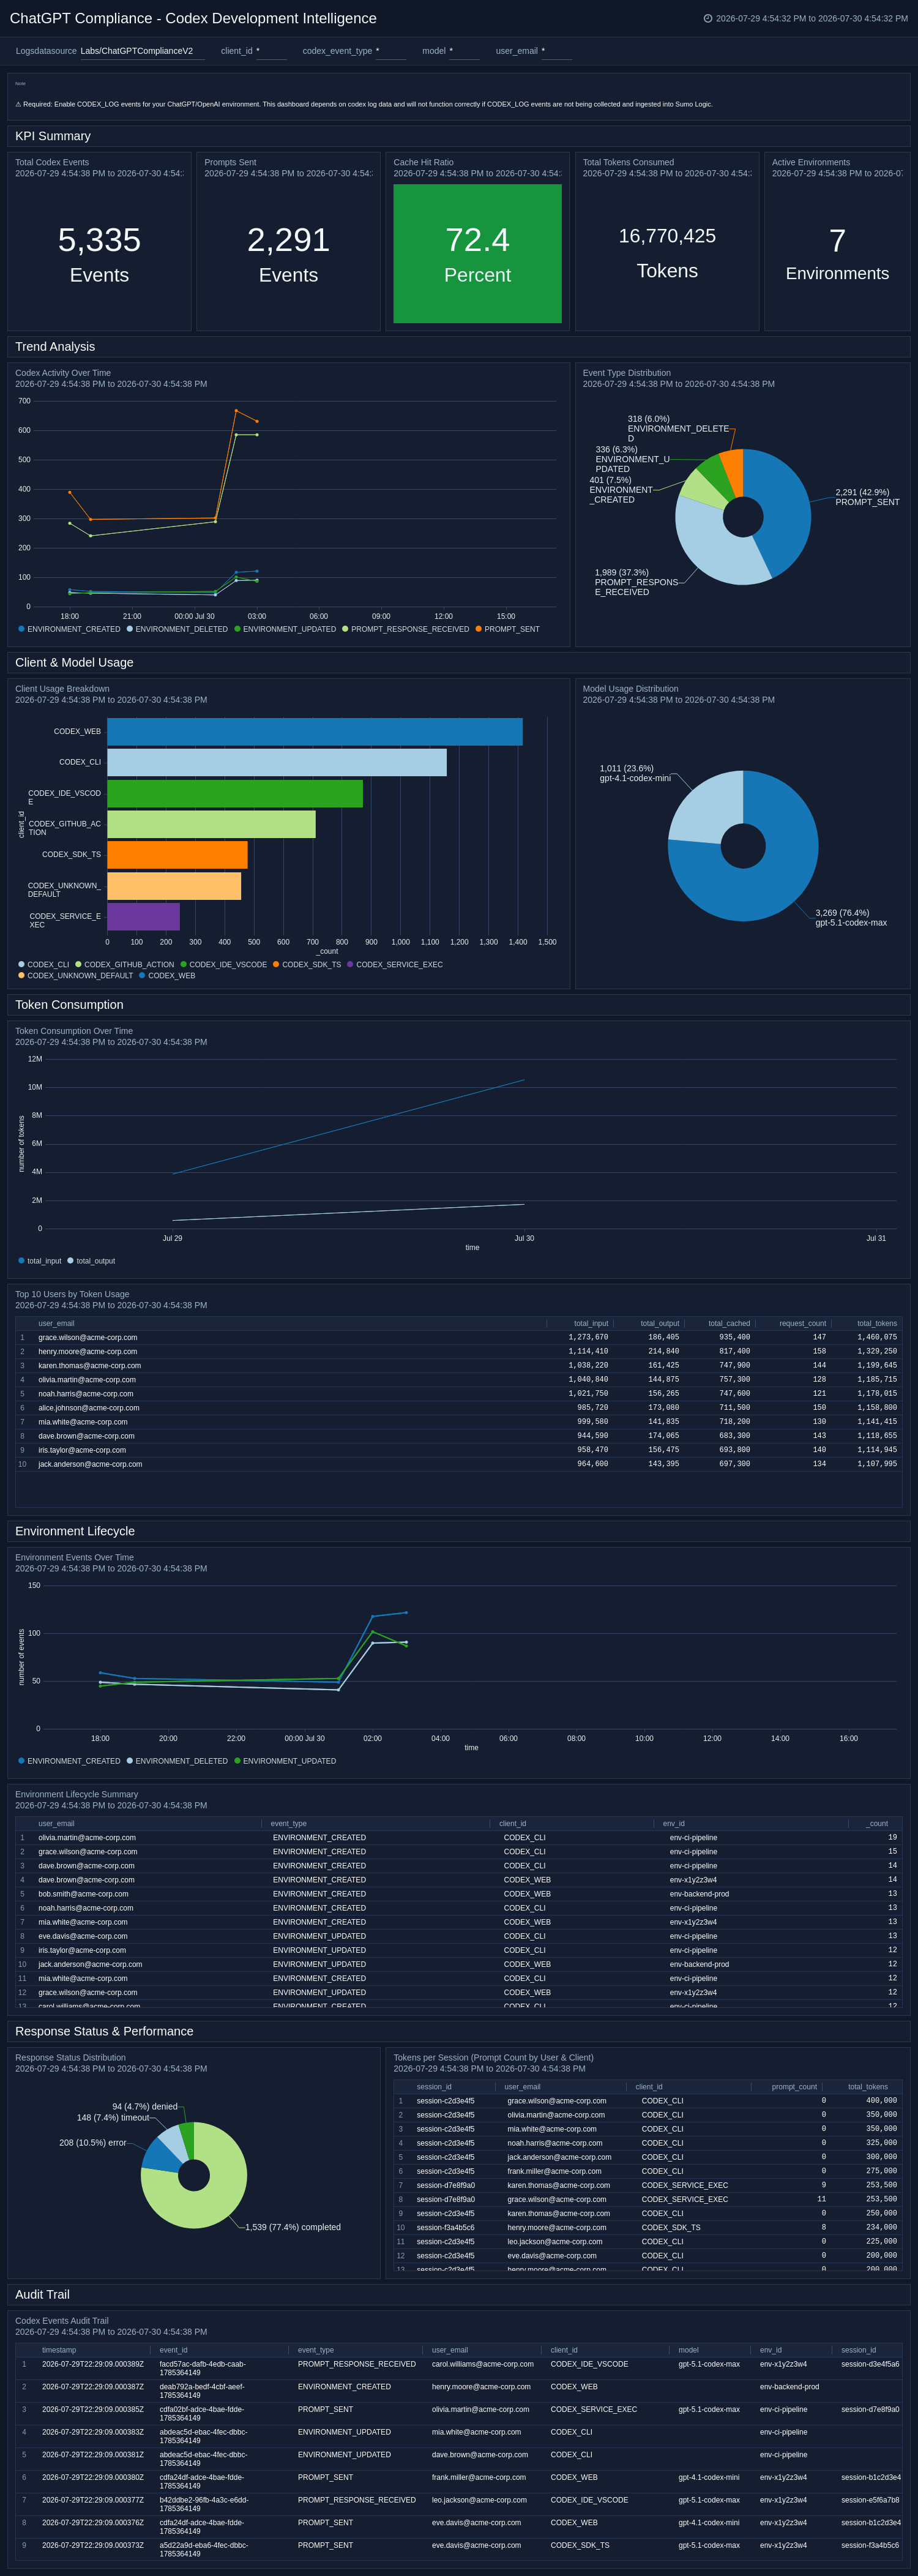The height and width of the screenshot is (2576, 918).
Task: Toggle ENVIRONMENT_DELETED in Environment Events legend
Action: (x=177, y=1761)
